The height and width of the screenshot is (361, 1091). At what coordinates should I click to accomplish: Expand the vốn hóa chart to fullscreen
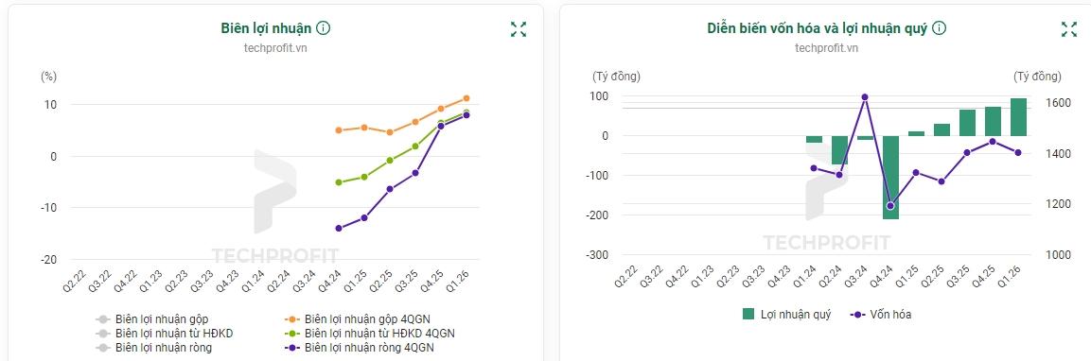click(x=1068, y=29)
